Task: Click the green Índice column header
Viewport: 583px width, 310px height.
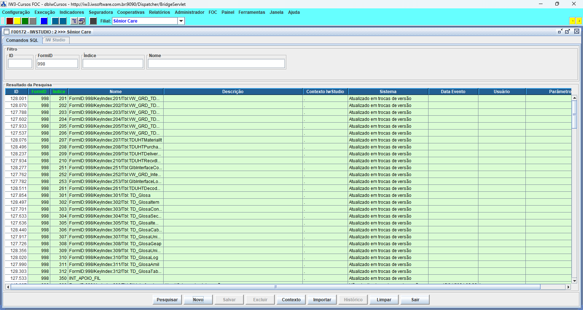Action: coord(59,92)
